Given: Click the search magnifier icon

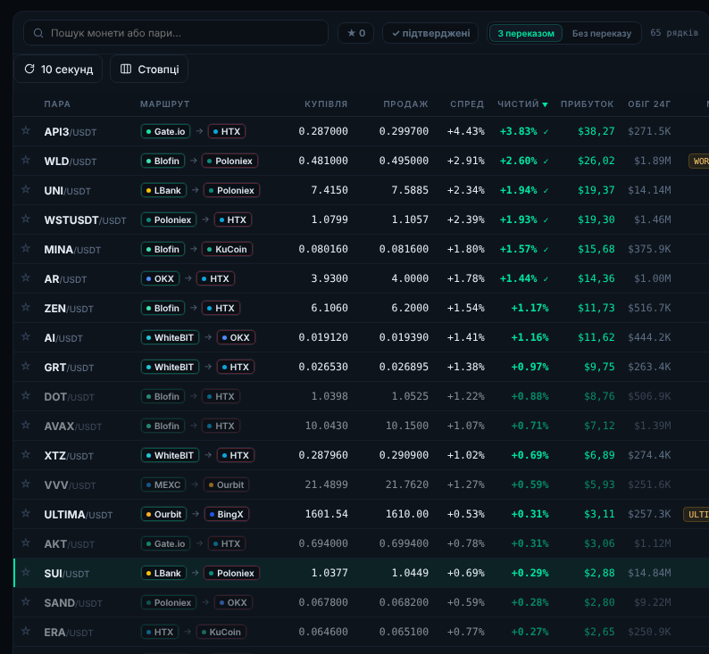Looking at the screenshot, I should (38, 33).
